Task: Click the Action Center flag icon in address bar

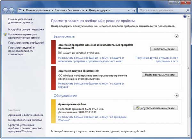Action: 20,10
